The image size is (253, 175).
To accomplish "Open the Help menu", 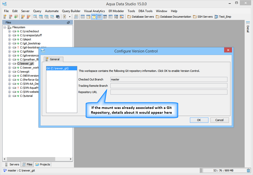I will click(x=174, y=11).
